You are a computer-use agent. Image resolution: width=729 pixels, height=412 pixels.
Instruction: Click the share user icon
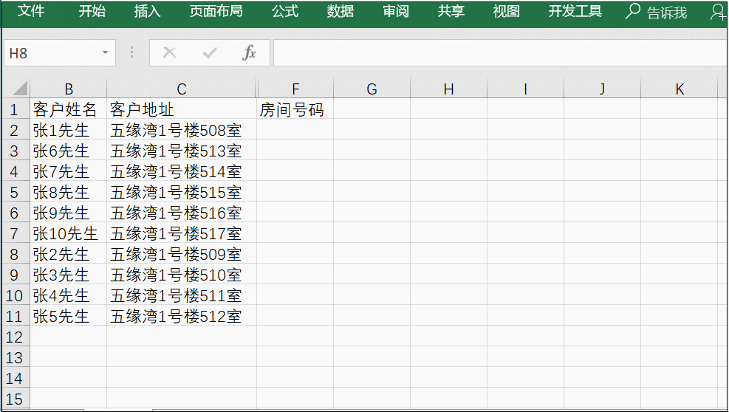point(719,12)
